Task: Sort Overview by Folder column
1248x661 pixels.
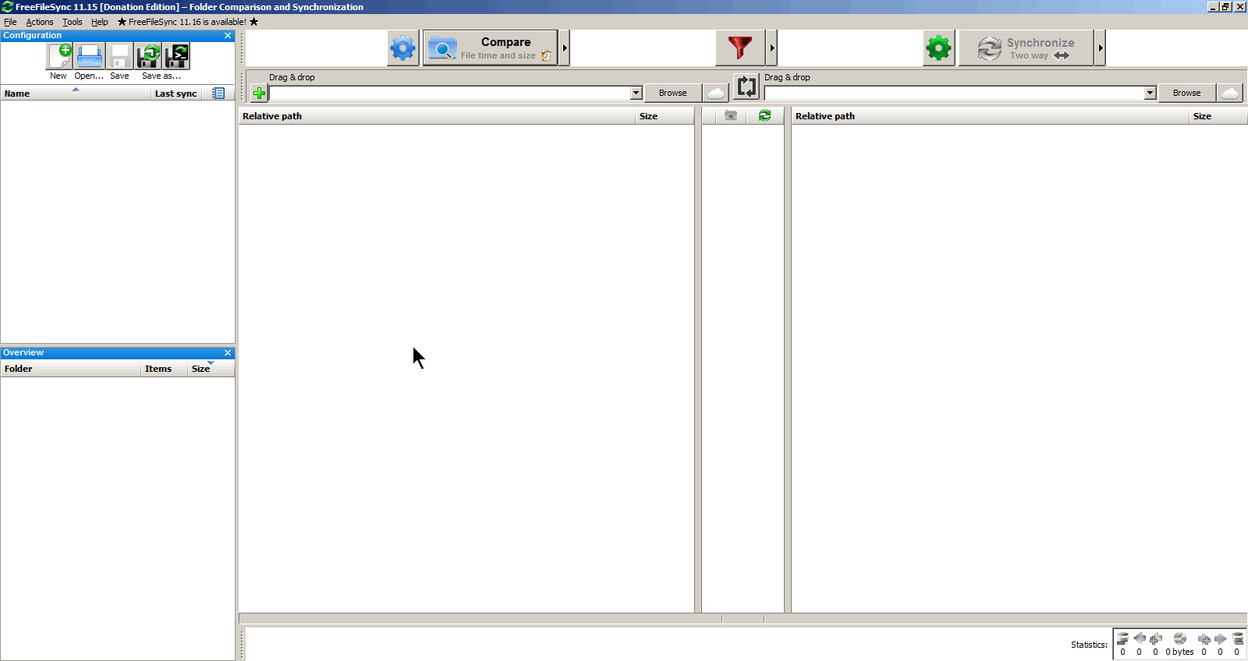Action: pos(70,369)
